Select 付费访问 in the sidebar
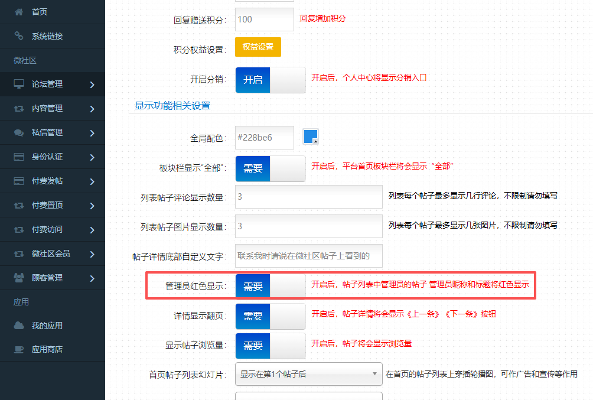Image resolution: width=593 pixels, height=400 pixels. (47, 229)
